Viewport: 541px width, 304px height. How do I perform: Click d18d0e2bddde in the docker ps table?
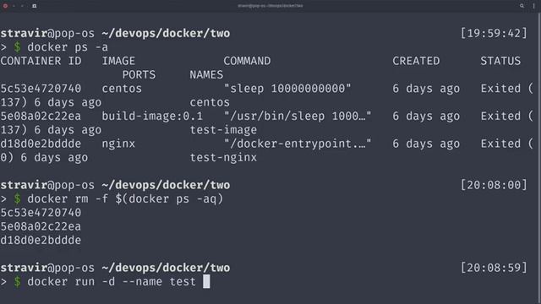(x=41, y=144)
